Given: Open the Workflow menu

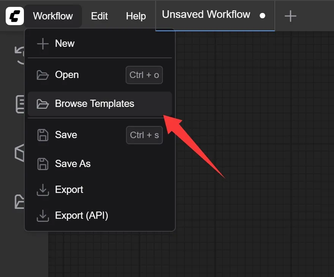Looking at the screenshot, I should (x=53, y=16).
